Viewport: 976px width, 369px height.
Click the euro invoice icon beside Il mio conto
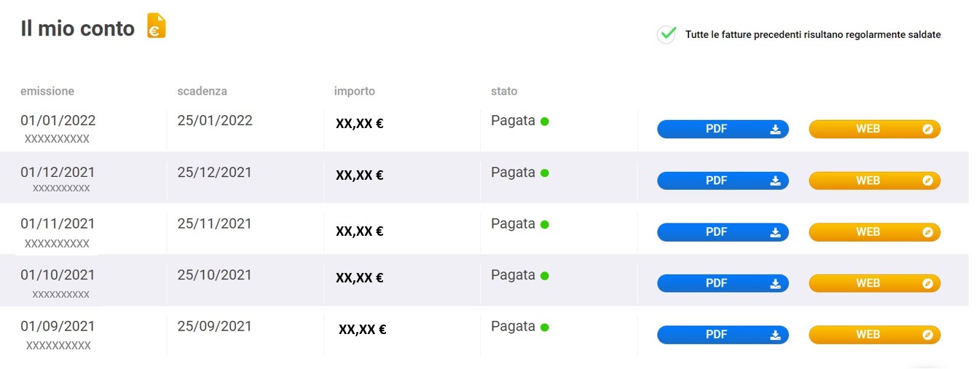click(x=157, y=25)
